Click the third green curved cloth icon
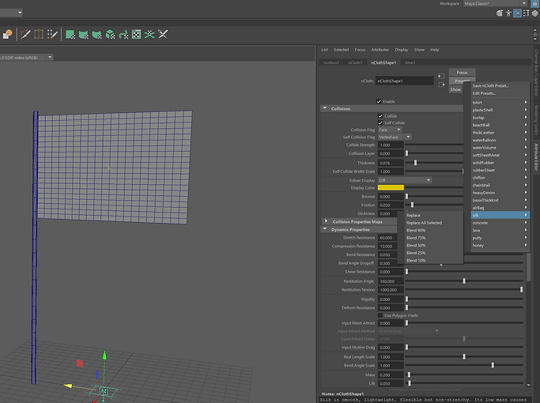The width and height of the screenshot is (540, 403). point(96,35)
